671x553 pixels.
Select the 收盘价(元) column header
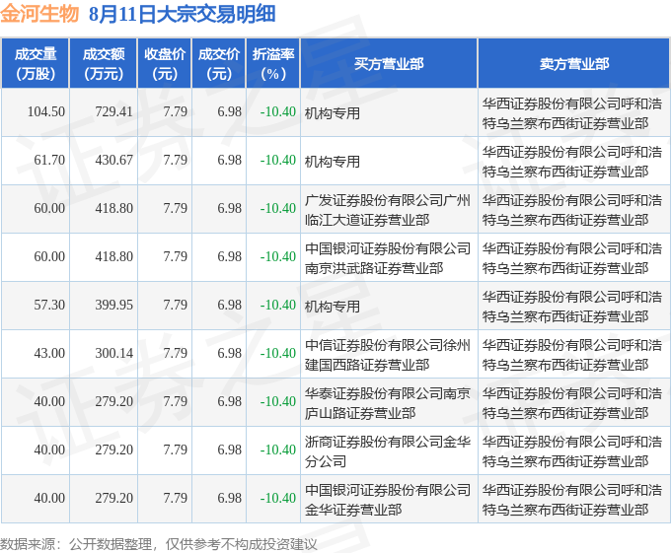(x=165, y=64)
